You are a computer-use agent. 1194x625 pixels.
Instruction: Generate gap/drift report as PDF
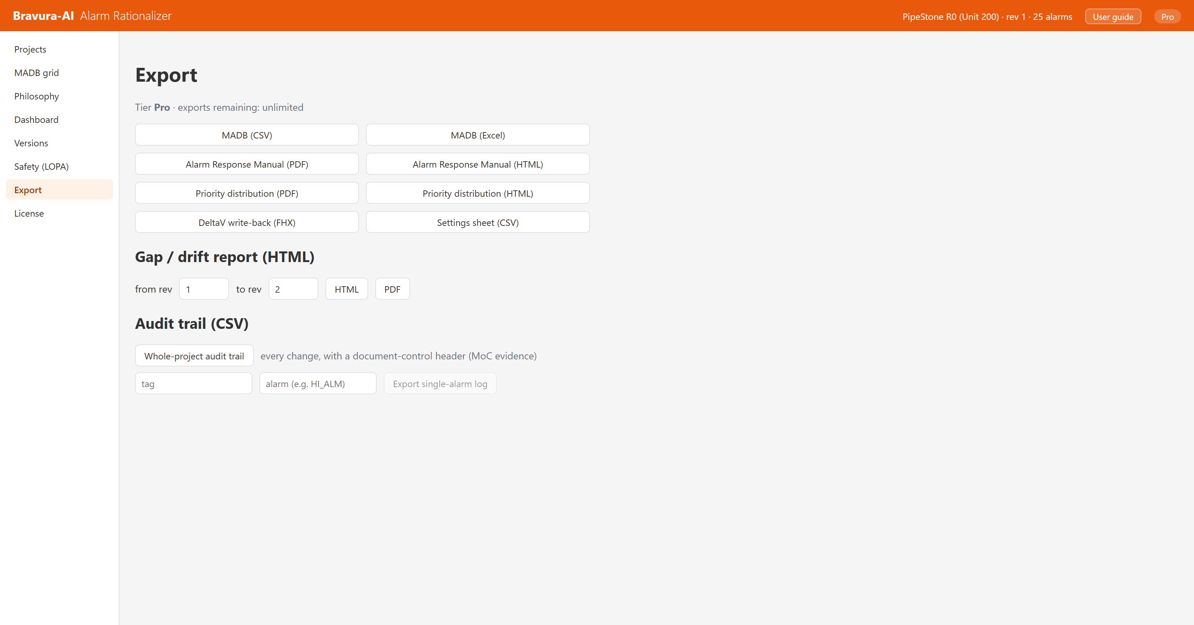(x=392, y=289)
